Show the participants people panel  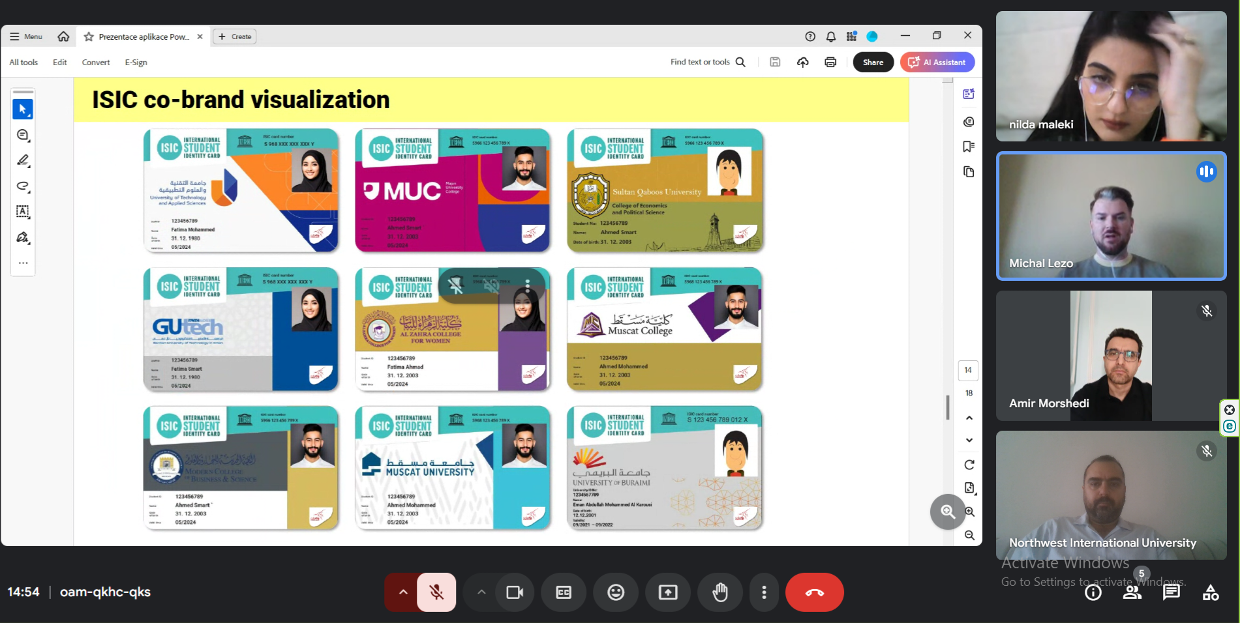click(x=1132, y=592)
